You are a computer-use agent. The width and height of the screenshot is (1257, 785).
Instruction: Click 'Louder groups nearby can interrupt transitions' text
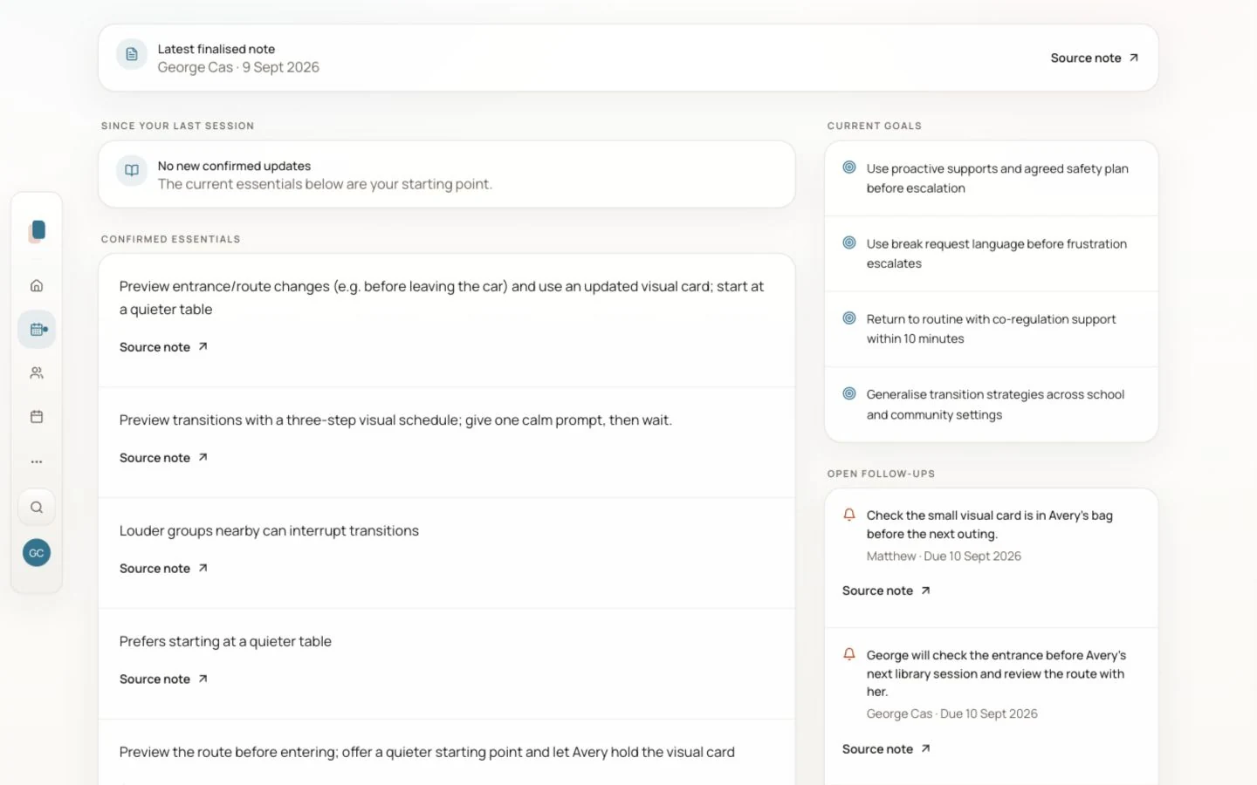[x=269, y=531]
